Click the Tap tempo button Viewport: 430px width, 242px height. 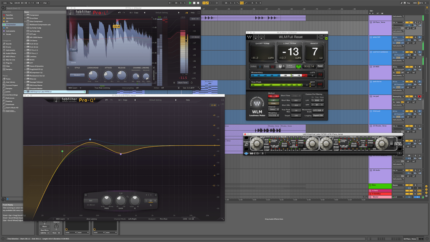tap(11, 3)
